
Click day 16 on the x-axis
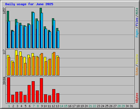[x=70, y=106]
